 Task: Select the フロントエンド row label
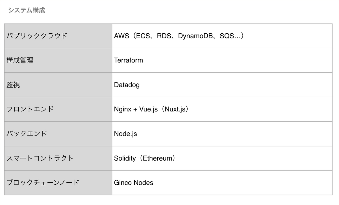58,109
